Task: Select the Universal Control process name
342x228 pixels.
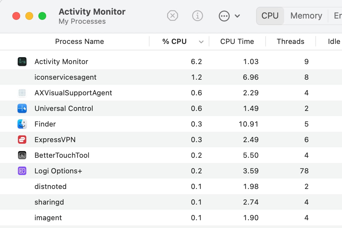Action: [64, 108]
